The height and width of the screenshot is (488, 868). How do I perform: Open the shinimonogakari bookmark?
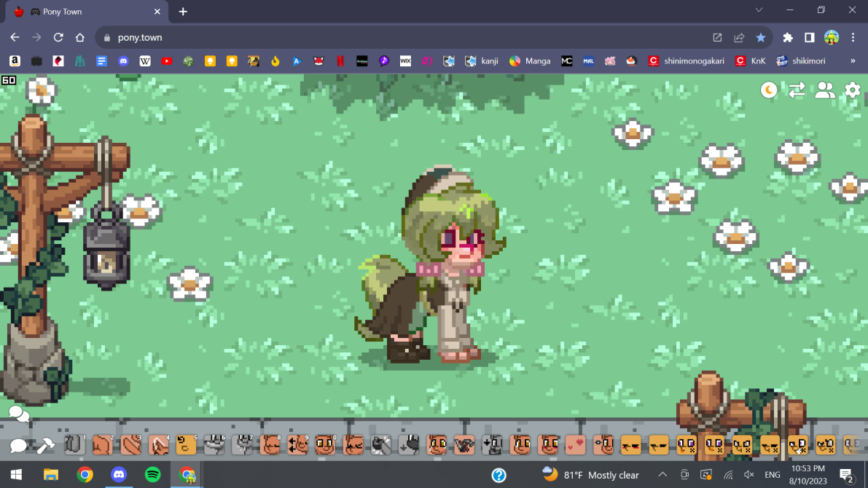coord(686,61)
